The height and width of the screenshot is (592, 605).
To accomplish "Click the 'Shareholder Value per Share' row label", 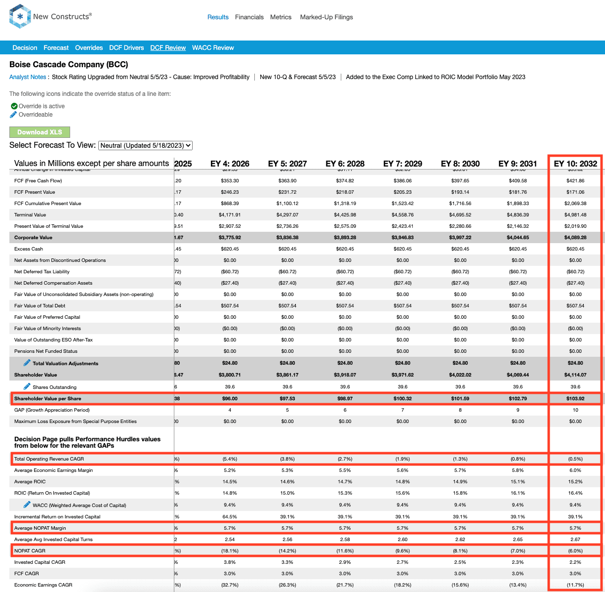I will [48, 399].
